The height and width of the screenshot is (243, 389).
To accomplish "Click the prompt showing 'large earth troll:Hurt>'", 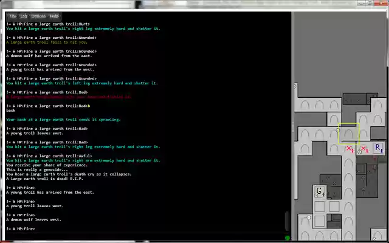I will (48, 24).
